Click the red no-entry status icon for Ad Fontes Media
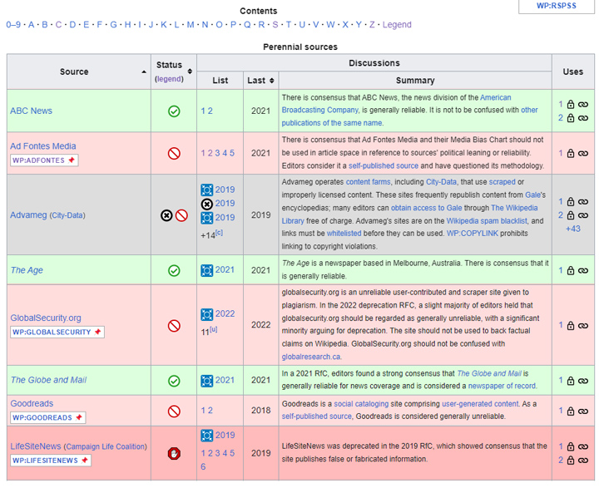 coord(174,154)
